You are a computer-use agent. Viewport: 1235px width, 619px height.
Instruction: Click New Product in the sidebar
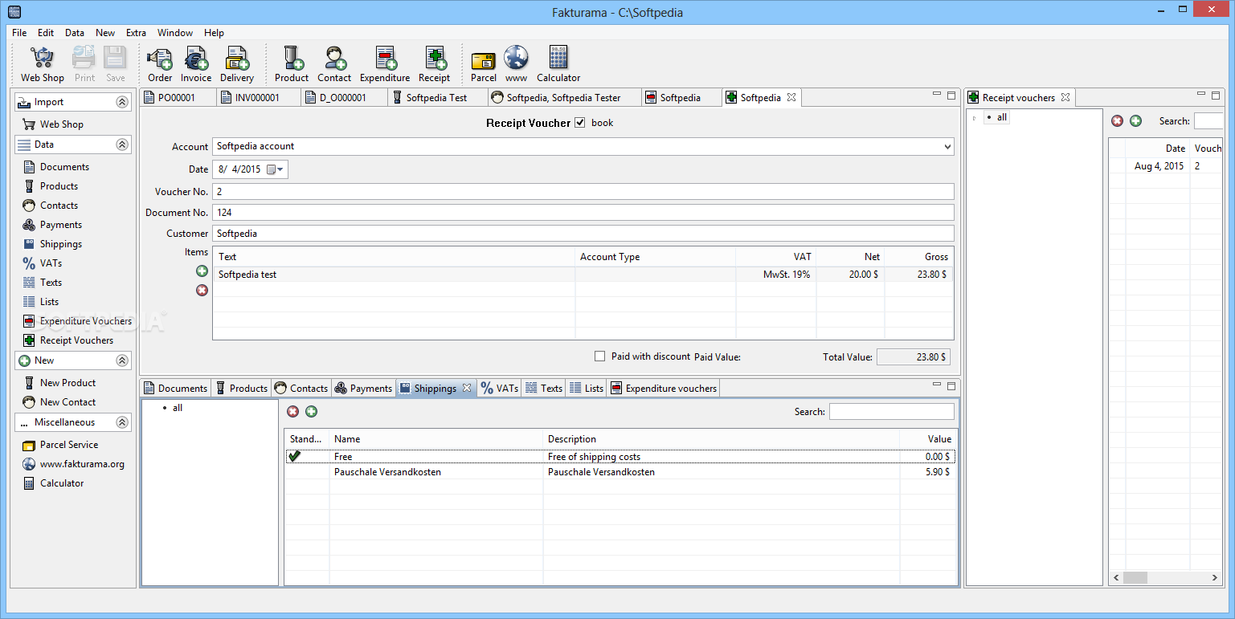pyautogui.click(x=59, y=383)
